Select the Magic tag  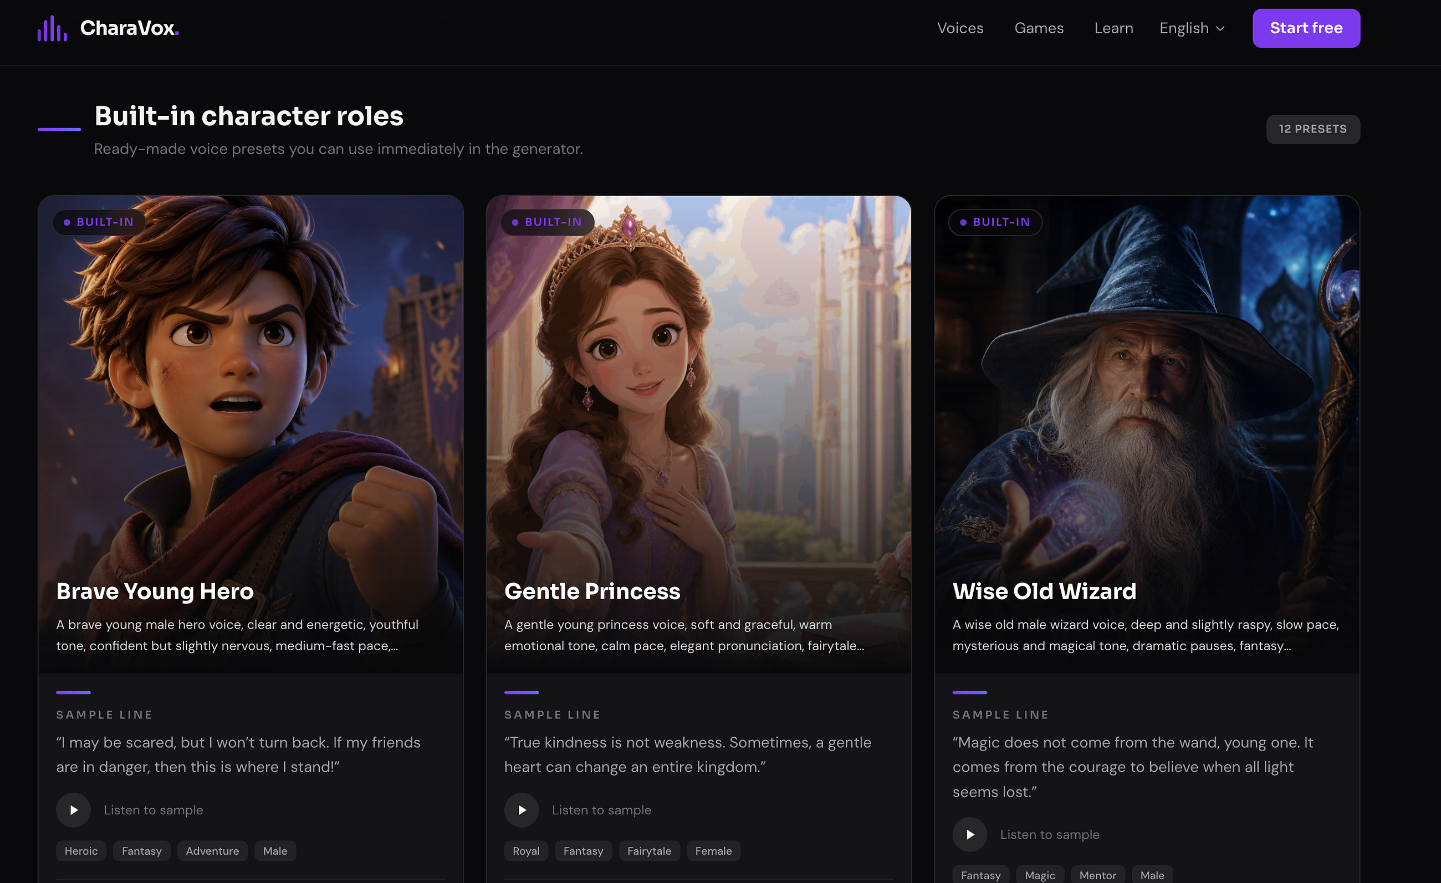pyautogui.click(x=1040, y=875)
